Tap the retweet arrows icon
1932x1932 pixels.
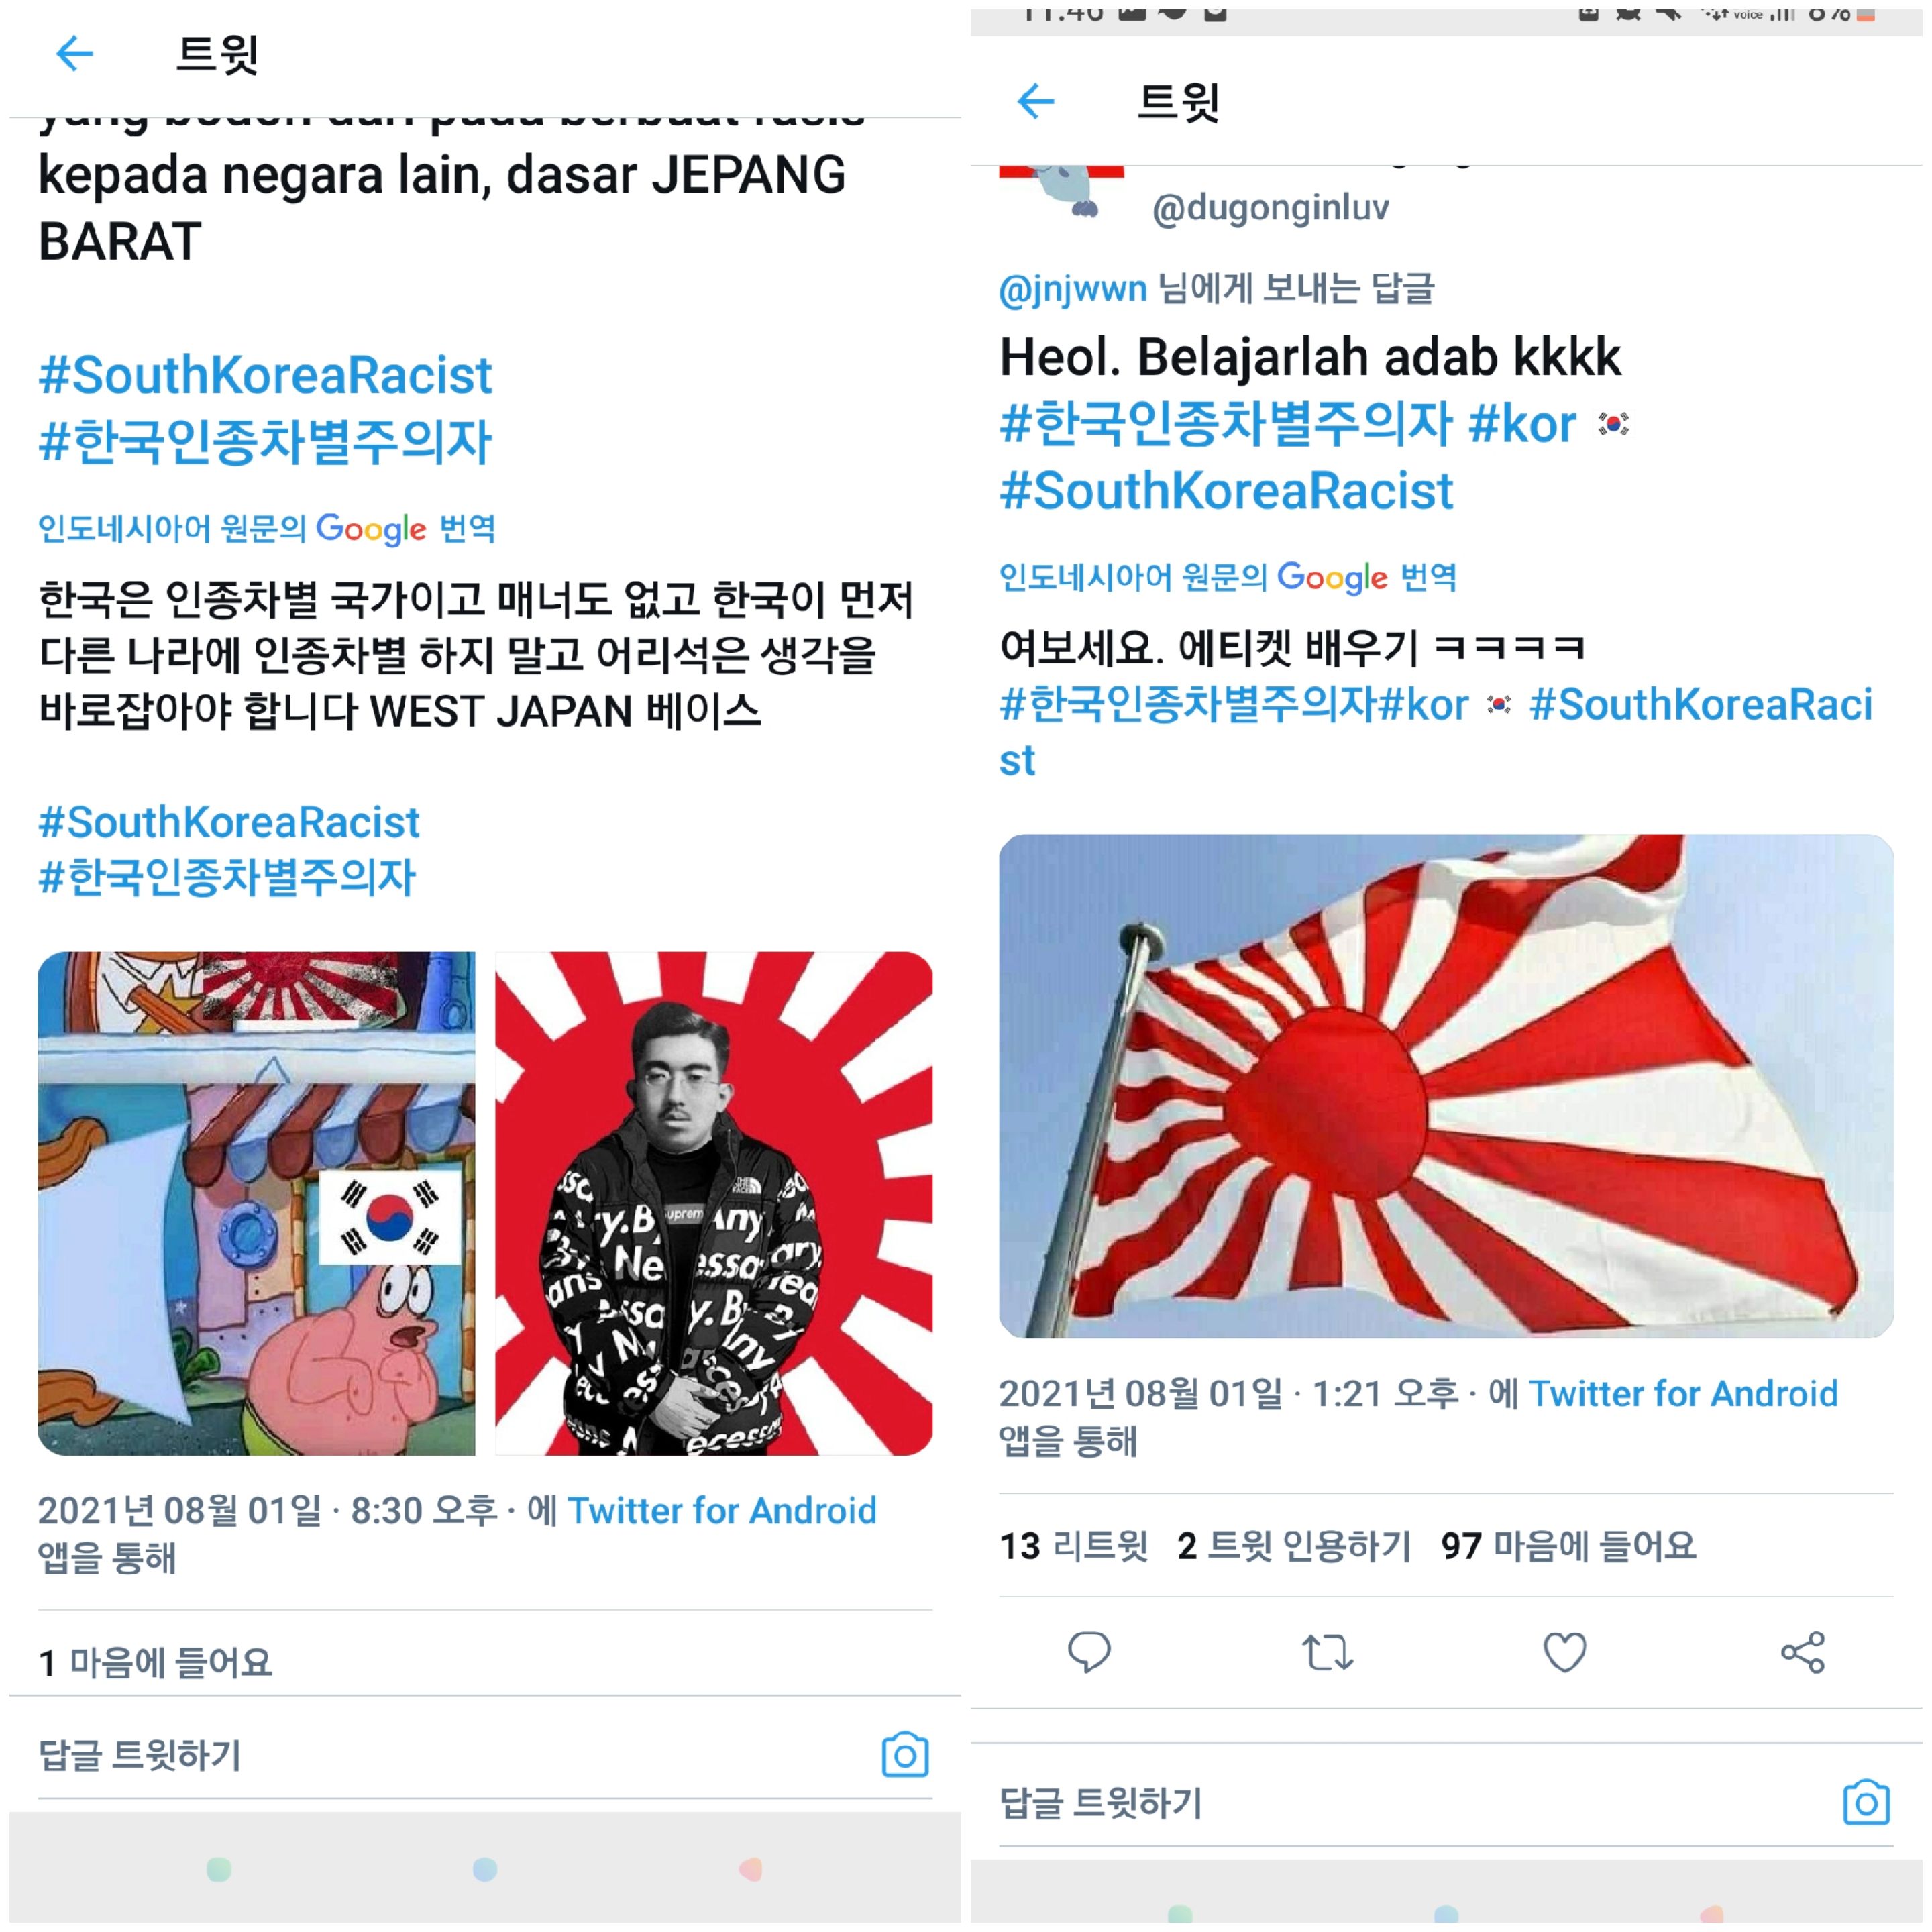tap(1327, 1652)
